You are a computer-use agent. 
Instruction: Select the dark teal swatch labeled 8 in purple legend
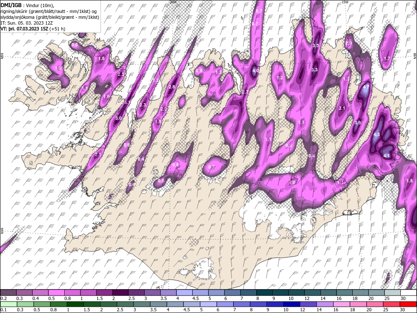point(264,293)
